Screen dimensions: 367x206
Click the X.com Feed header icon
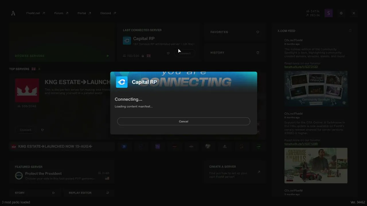350,31
